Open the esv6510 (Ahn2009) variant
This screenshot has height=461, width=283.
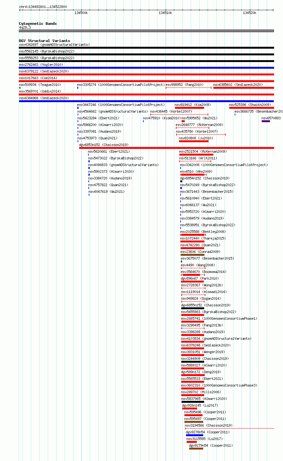point(196,172)
